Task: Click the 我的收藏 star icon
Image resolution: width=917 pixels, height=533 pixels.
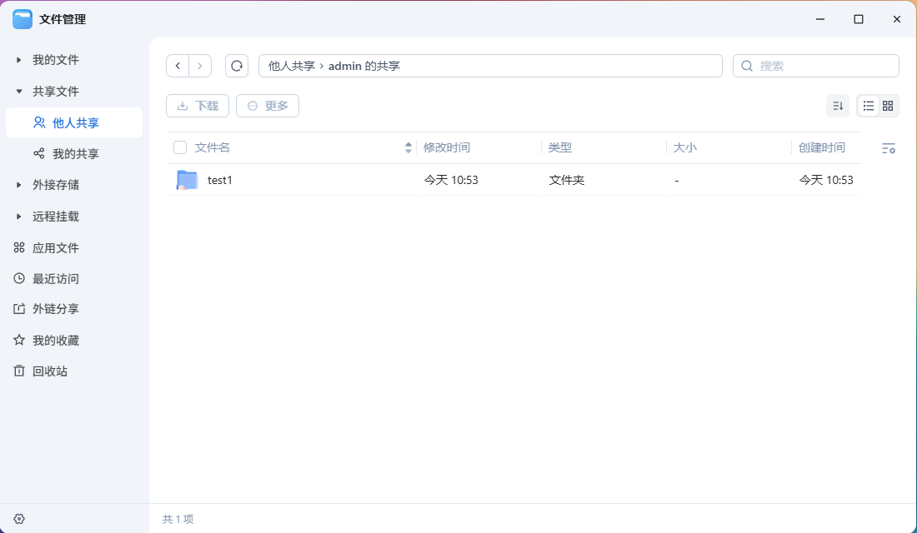Action: [19, 340]
